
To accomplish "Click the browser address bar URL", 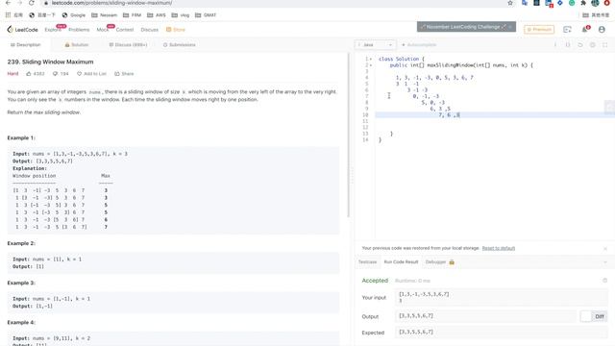I will point(111,3).
